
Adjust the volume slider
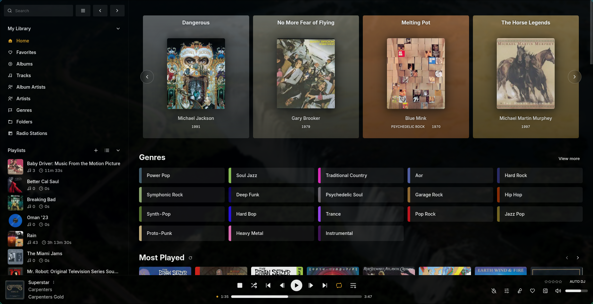pos(577,291)
